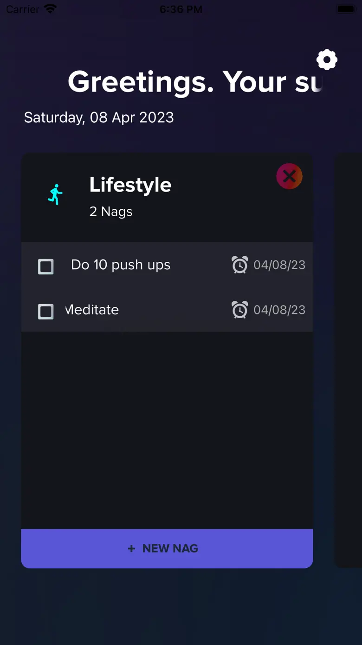Viewport: 362px width, 645px height.
Task: Tap the Meditate due date 04/08/23
Action: 279,310
